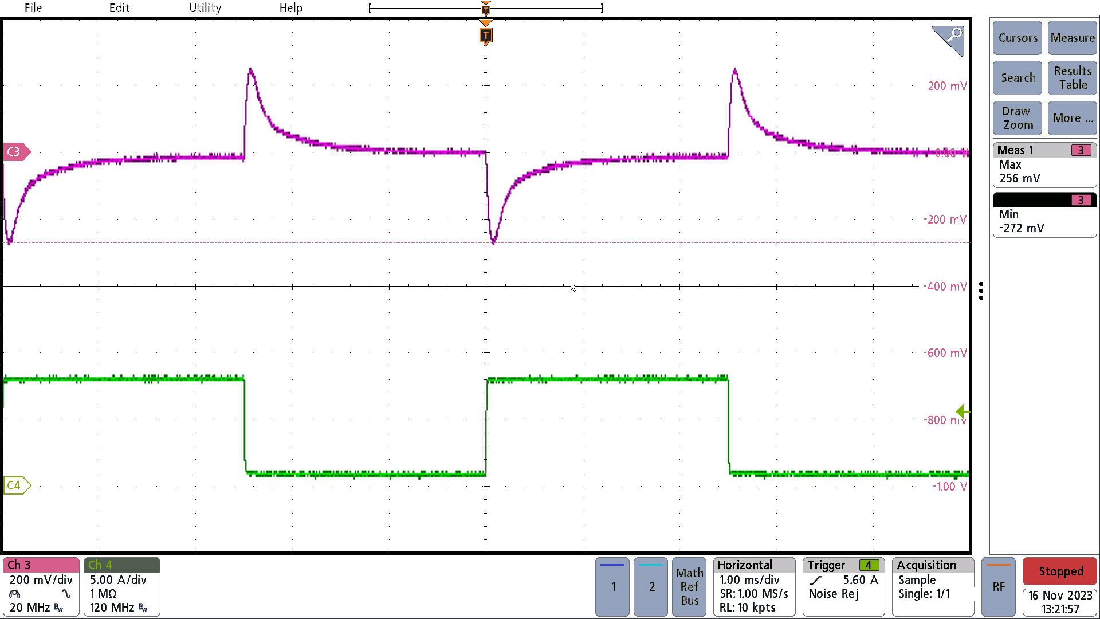Open the Edit menu
The height and width of the screenshot is (619, 1100).
point(119,8)
